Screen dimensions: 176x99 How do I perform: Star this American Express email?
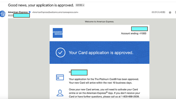[170, 12]
